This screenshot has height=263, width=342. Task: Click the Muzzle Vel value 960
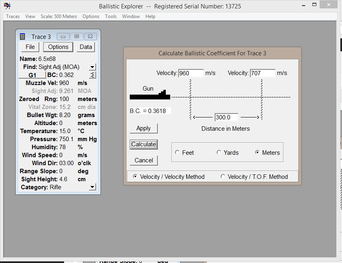point(64,83)
